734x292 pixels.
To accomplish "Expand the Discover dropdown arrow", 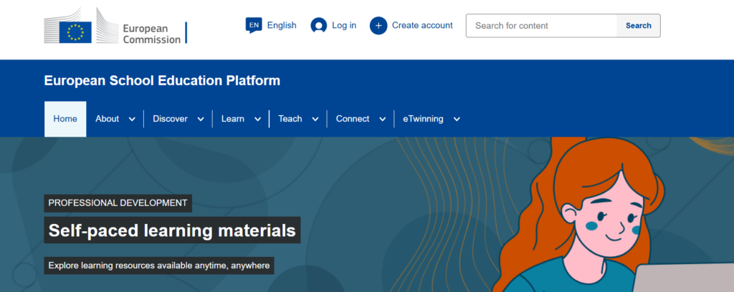I will point(200,120).
